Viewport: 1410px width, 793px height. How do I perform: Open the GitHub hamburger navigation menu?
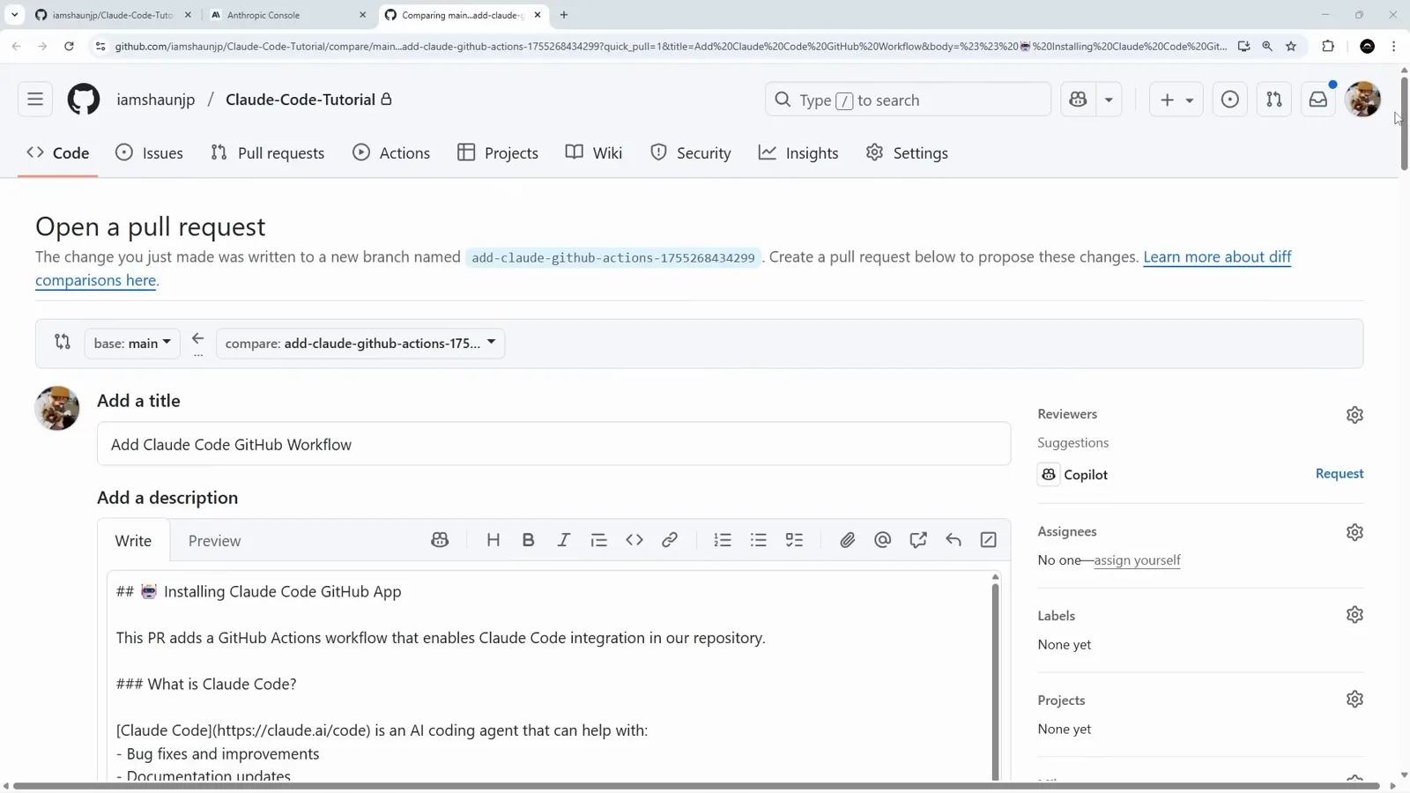point(35,100)
